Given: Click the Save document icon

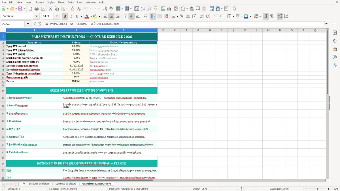Looking at the screenshot, I should coord(20,9).
